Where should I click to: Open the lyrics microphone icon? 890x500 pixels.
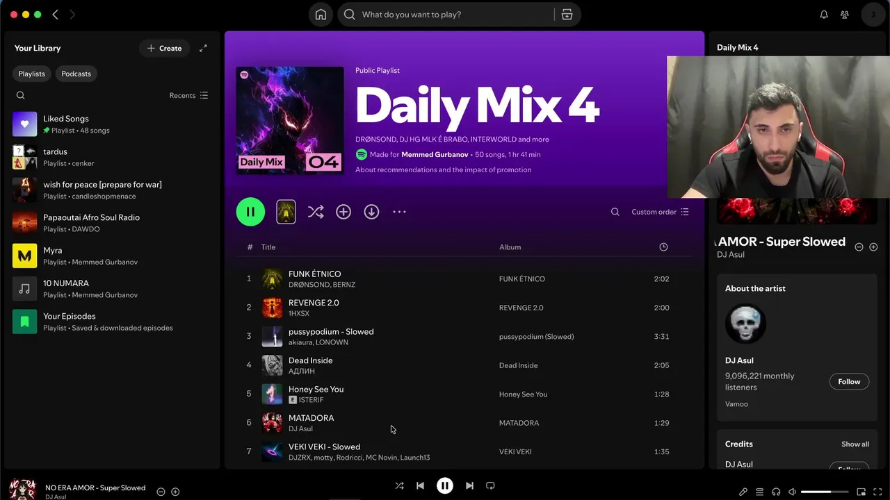coord(743,492)
